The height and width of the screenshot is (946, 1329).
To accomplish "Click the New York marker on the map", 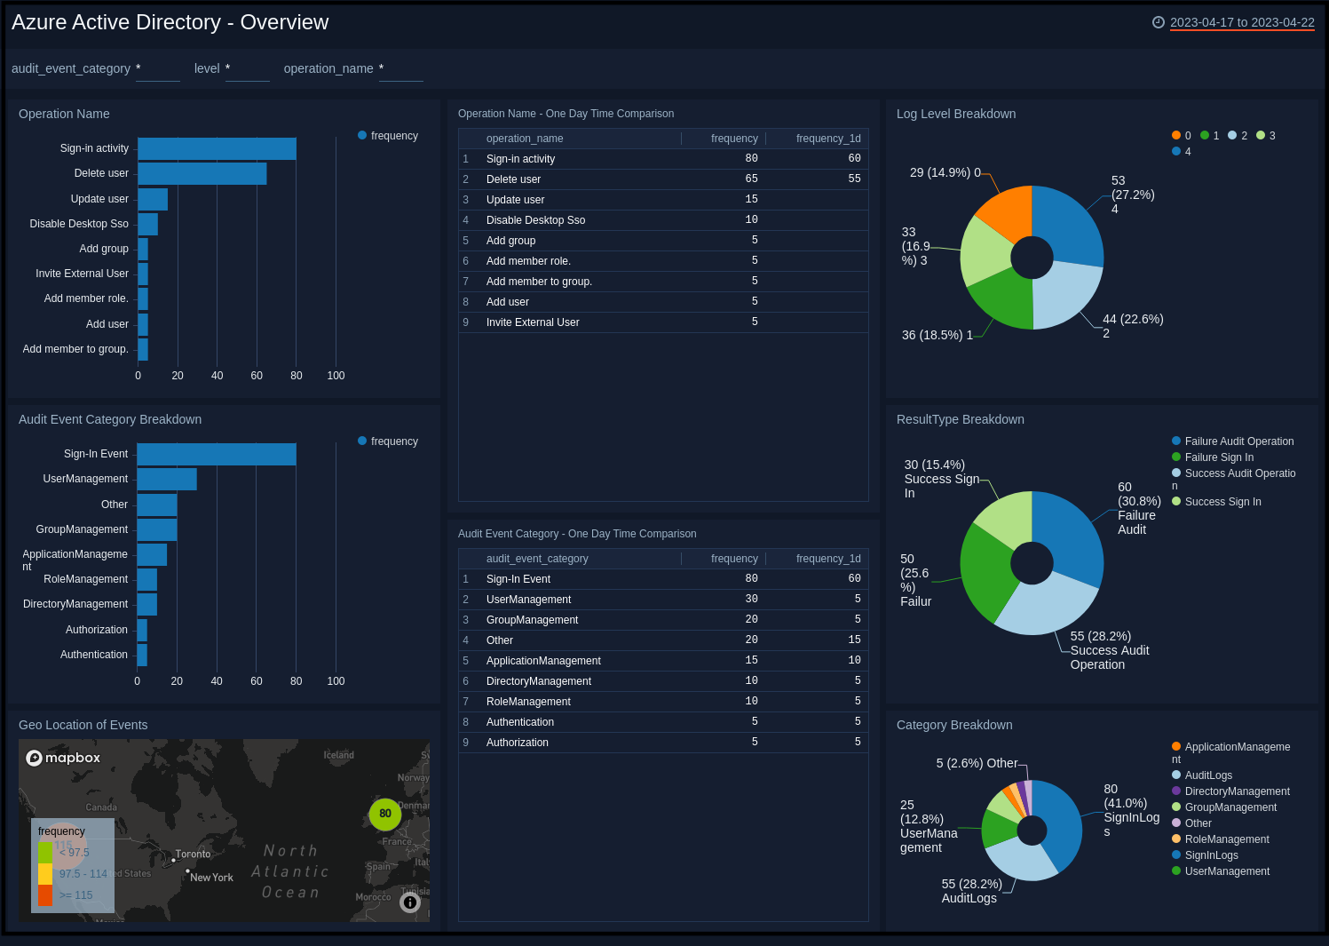I will tap(187, 870).
